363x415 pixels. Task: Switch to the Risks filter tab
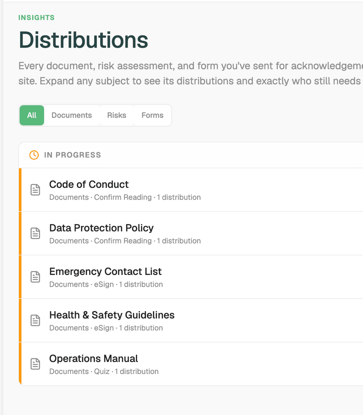117,115
